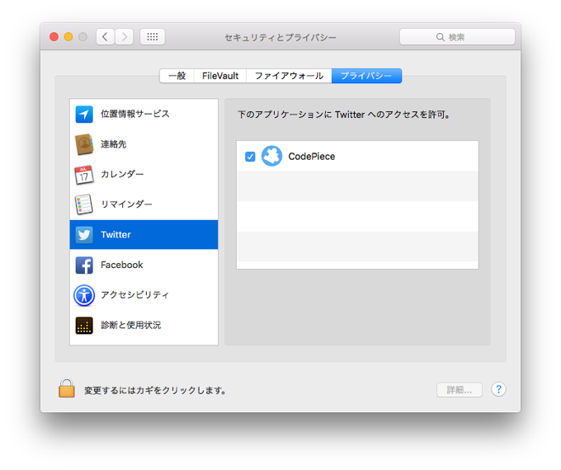
Task: Go forward with the right chevron
Action: point(124,37)
